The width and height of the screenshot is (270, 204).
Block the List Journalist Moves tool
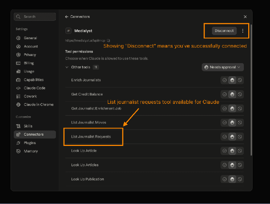240,122
